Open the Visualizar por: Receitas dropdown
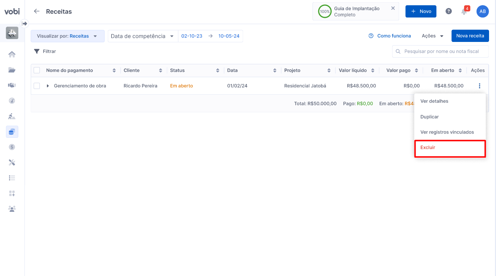The image size is (496, 276). (68, 36)
